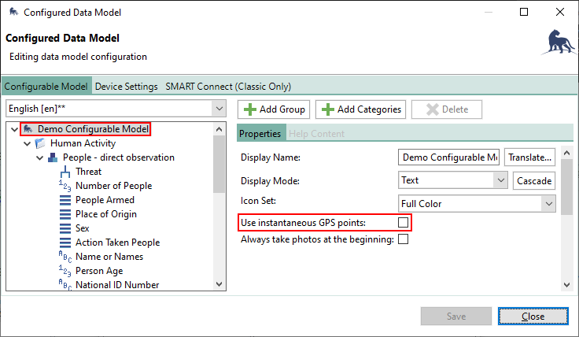This screenshot has height=337, width=579.
Task: Enable Use instantaneous GPS points checkbox
Action: 404,224
